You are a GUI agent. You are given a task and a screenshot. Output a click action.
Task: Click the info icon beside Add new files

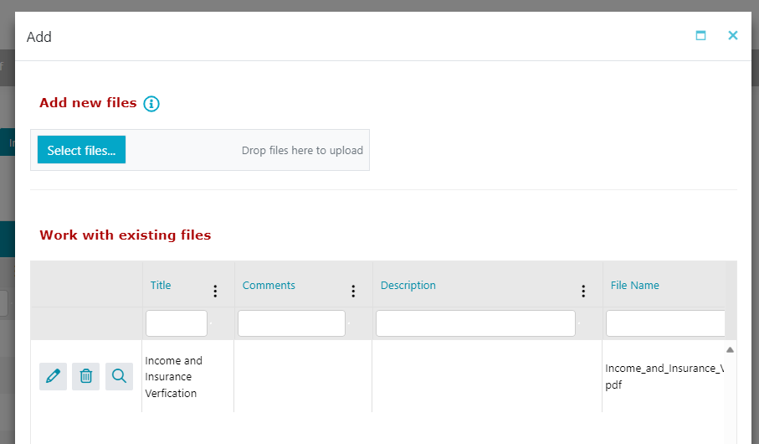151,104
